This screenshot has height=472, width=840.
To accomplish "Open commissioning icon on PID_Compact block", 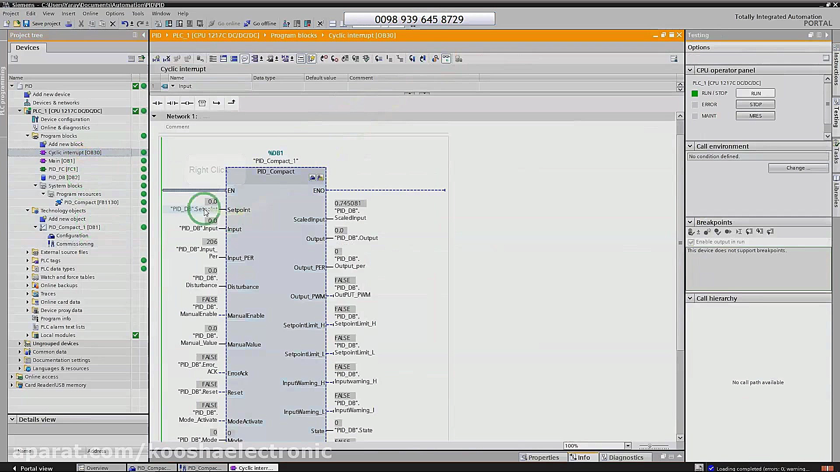I will [x=320, y=177].
